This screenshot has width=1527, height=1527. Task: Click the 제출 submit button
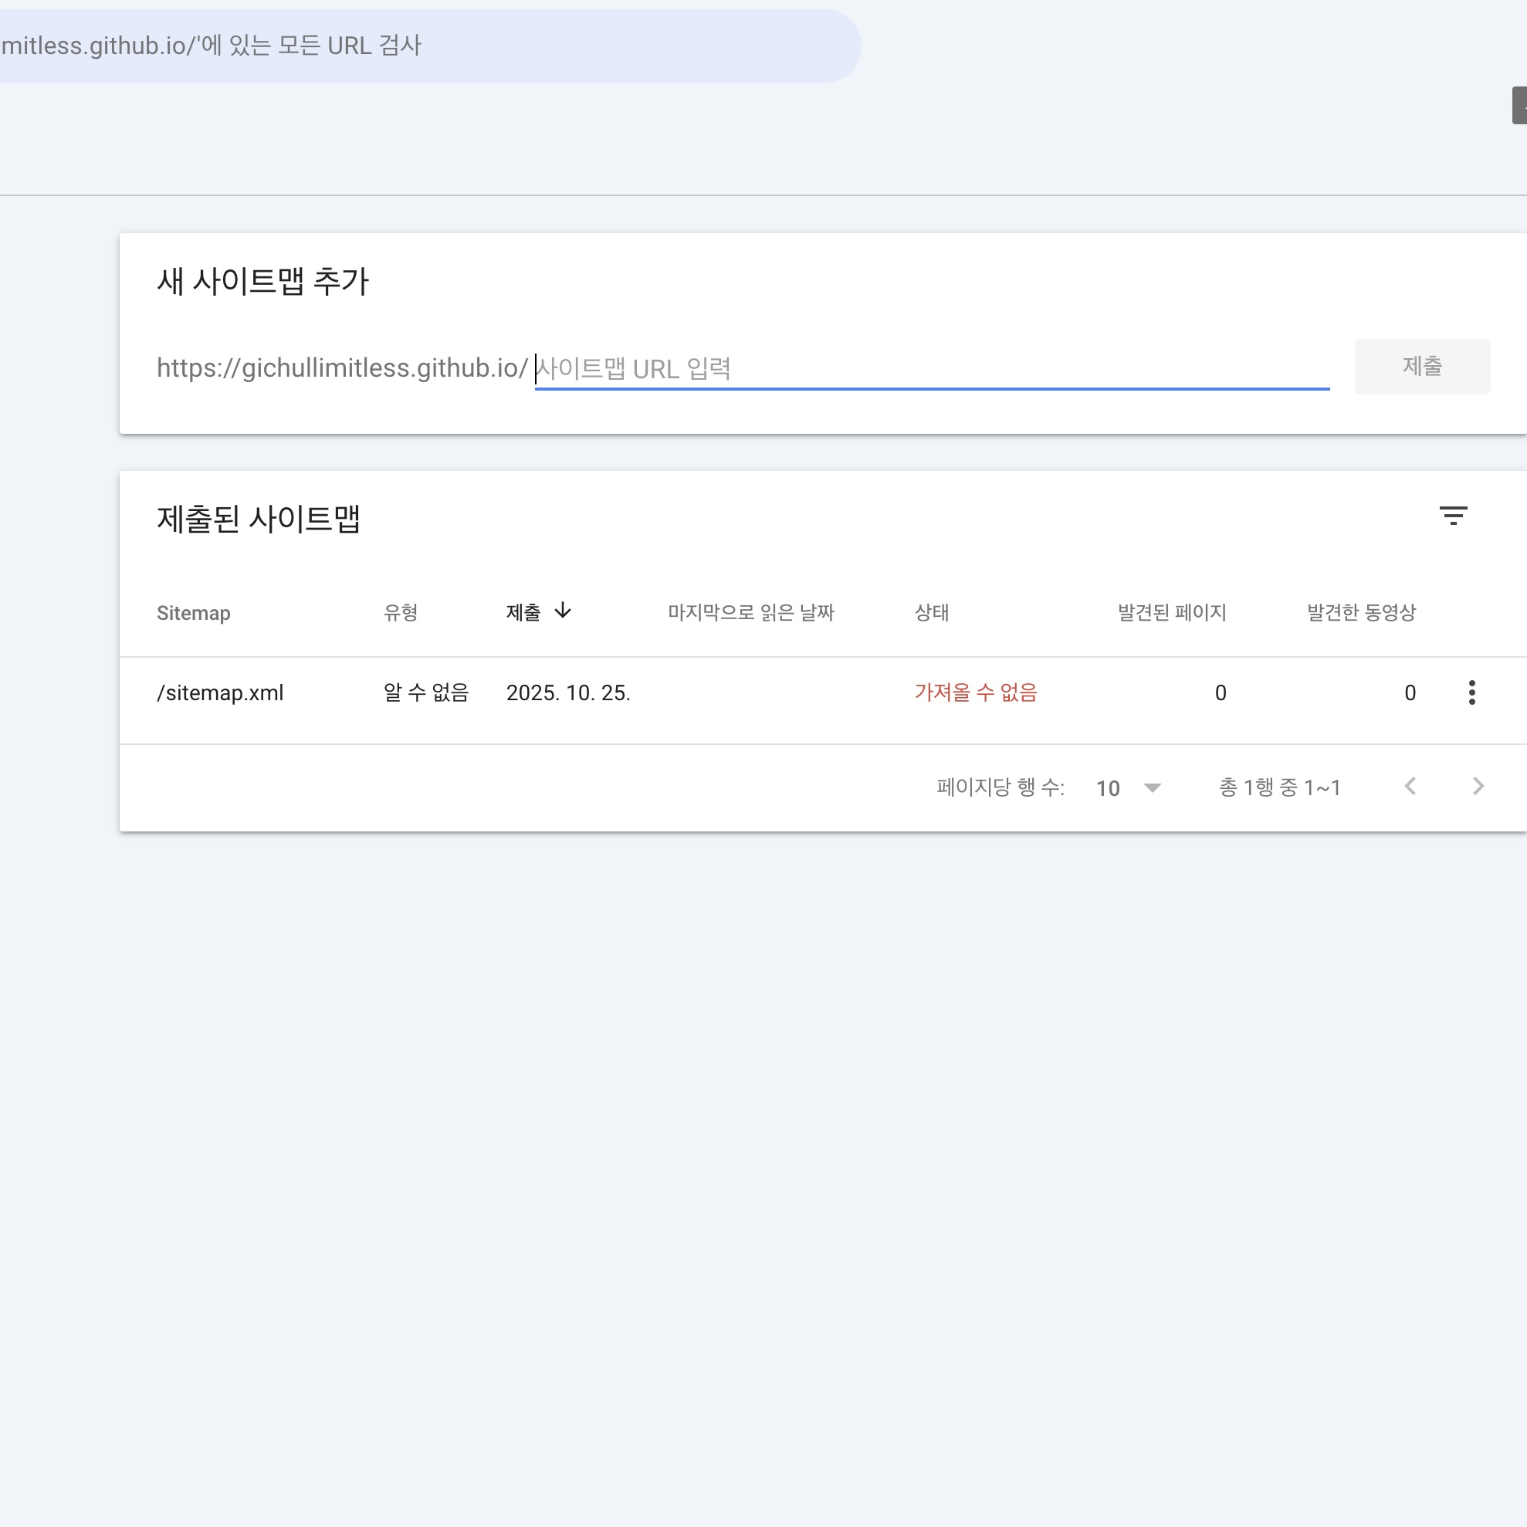pos(1422,366)
